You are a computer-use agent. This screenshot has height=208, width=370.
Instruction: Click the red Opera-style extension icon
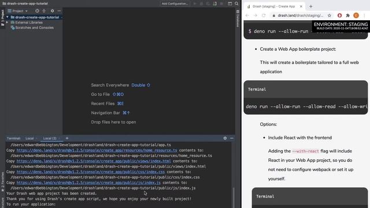pyautogui.click(x=339, y=16)
